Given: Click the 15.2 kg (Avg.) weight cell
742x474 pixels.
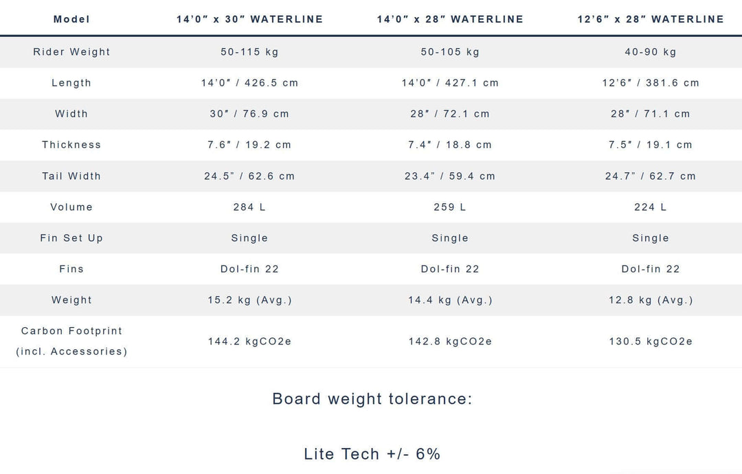Looking at the screenshot, I should pos(249,300).
